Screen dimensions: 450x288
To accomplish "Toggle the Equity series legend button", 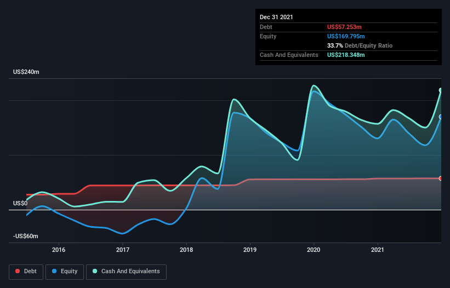I will [65, 272].
